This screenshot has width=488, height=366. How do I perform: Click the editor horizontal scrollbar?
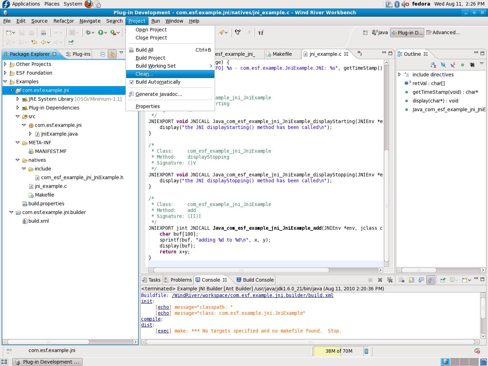(x=241, y=270)
